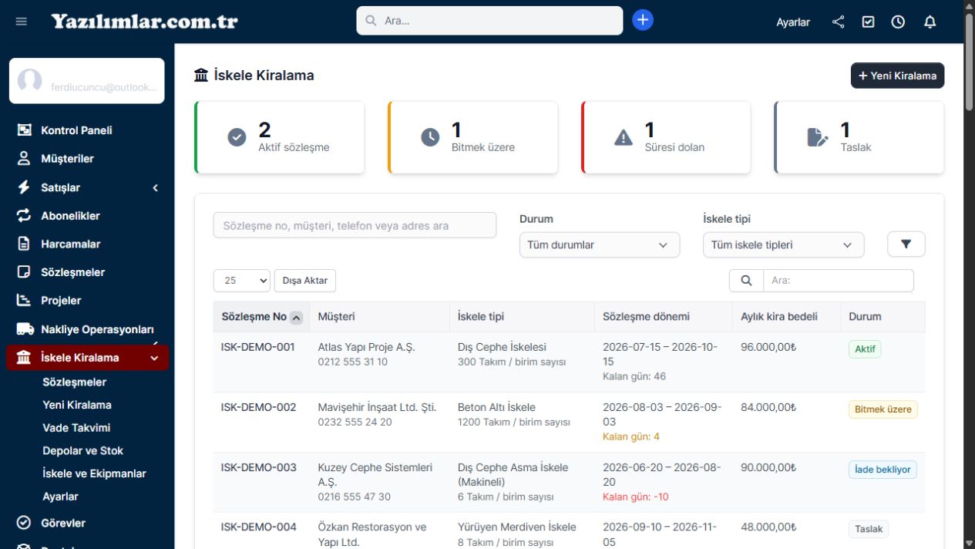This screenshot has width=975, height=549.
Task: Open the 25 rows-per-page selector
Action: point(242,281)
